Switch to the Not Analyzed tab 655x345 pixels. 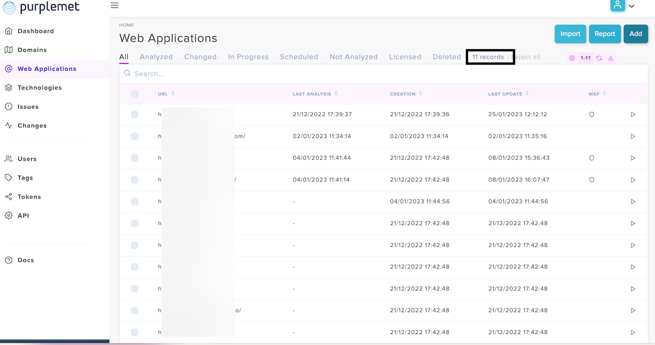click(x=353, y=57)
